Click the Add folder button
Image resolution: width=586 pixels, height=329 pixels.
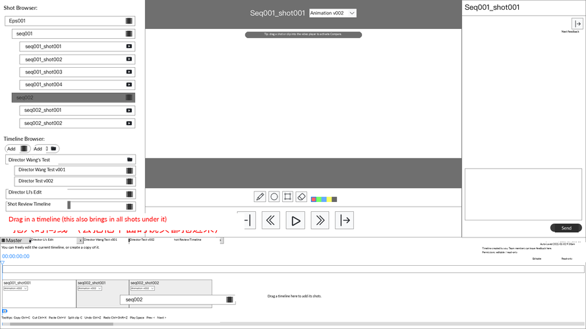pos(45,149)
